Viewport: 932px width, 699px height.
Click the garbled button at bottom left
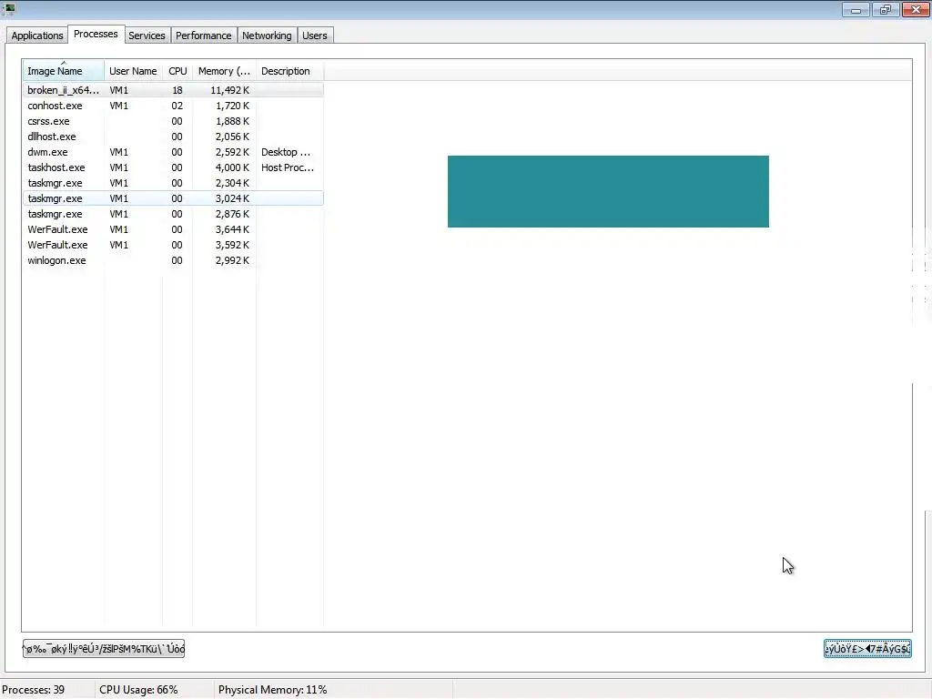(x=104, y=648)
